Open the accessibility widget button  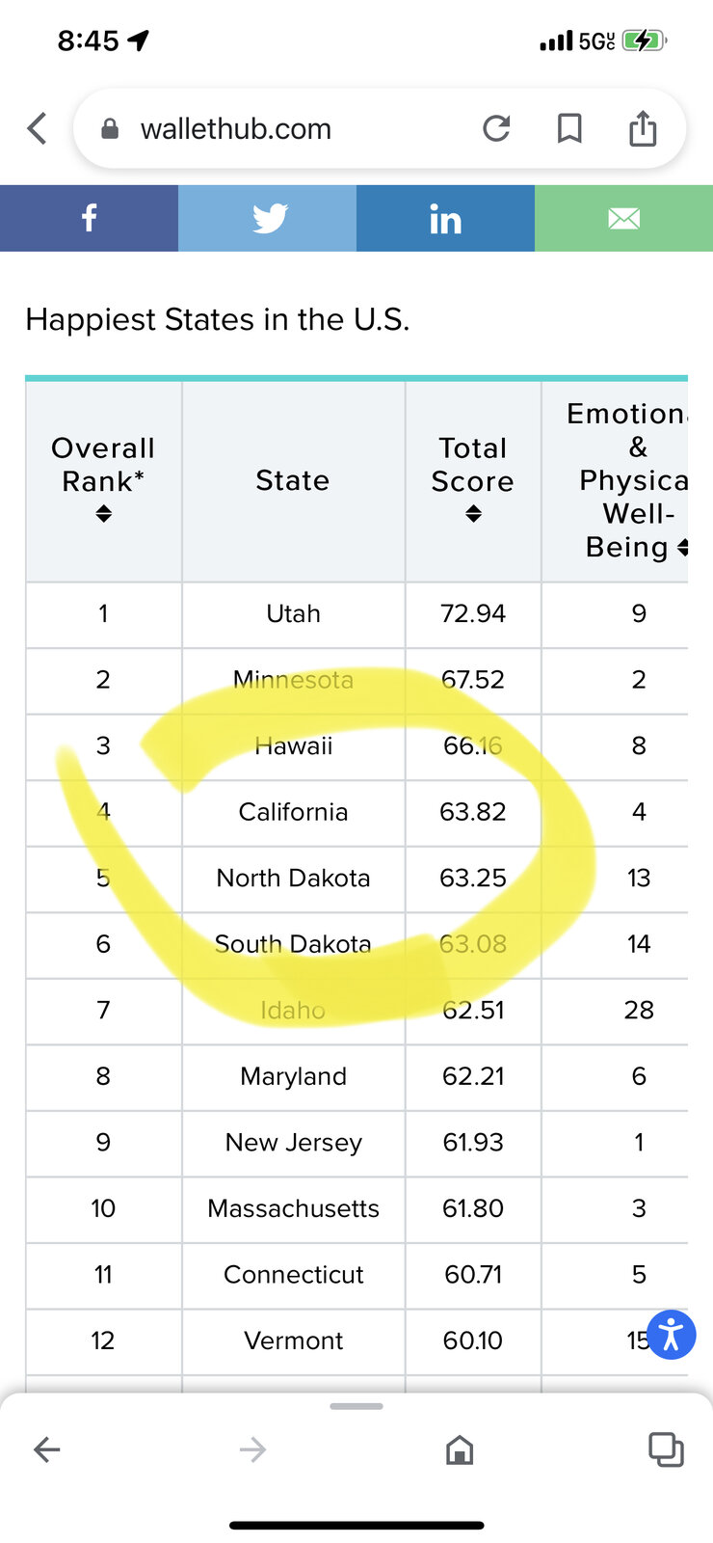click(672, 1335)
